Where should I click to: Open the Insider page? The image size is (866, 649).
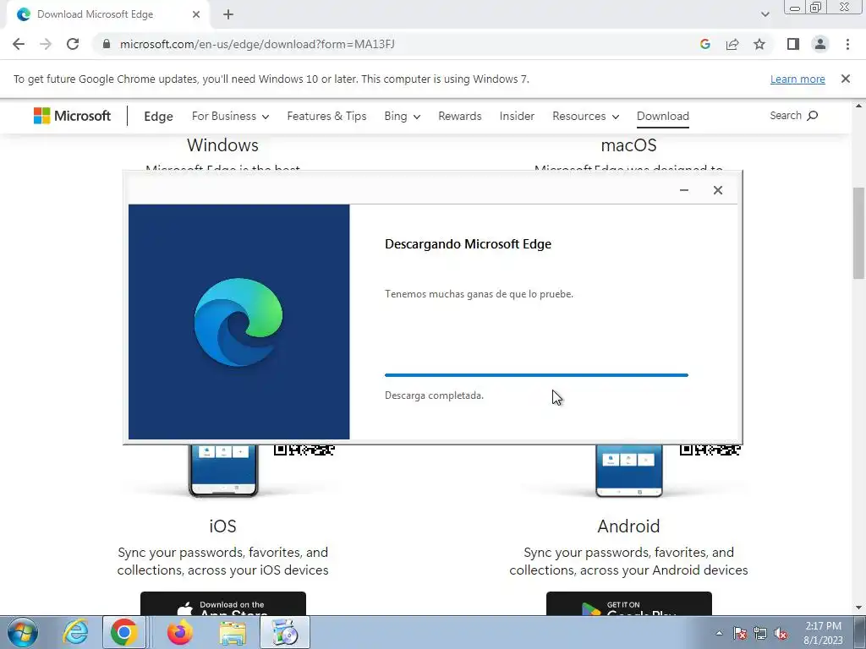point(517,116)
